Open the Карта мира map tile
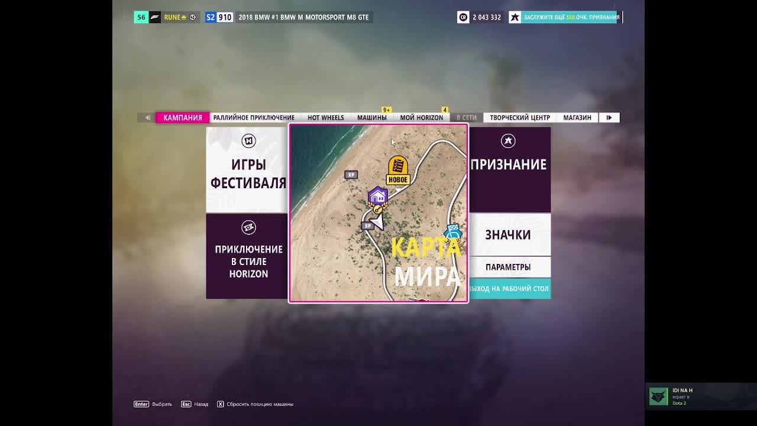This screenshot has width=757, height=426. click(378, 213)
